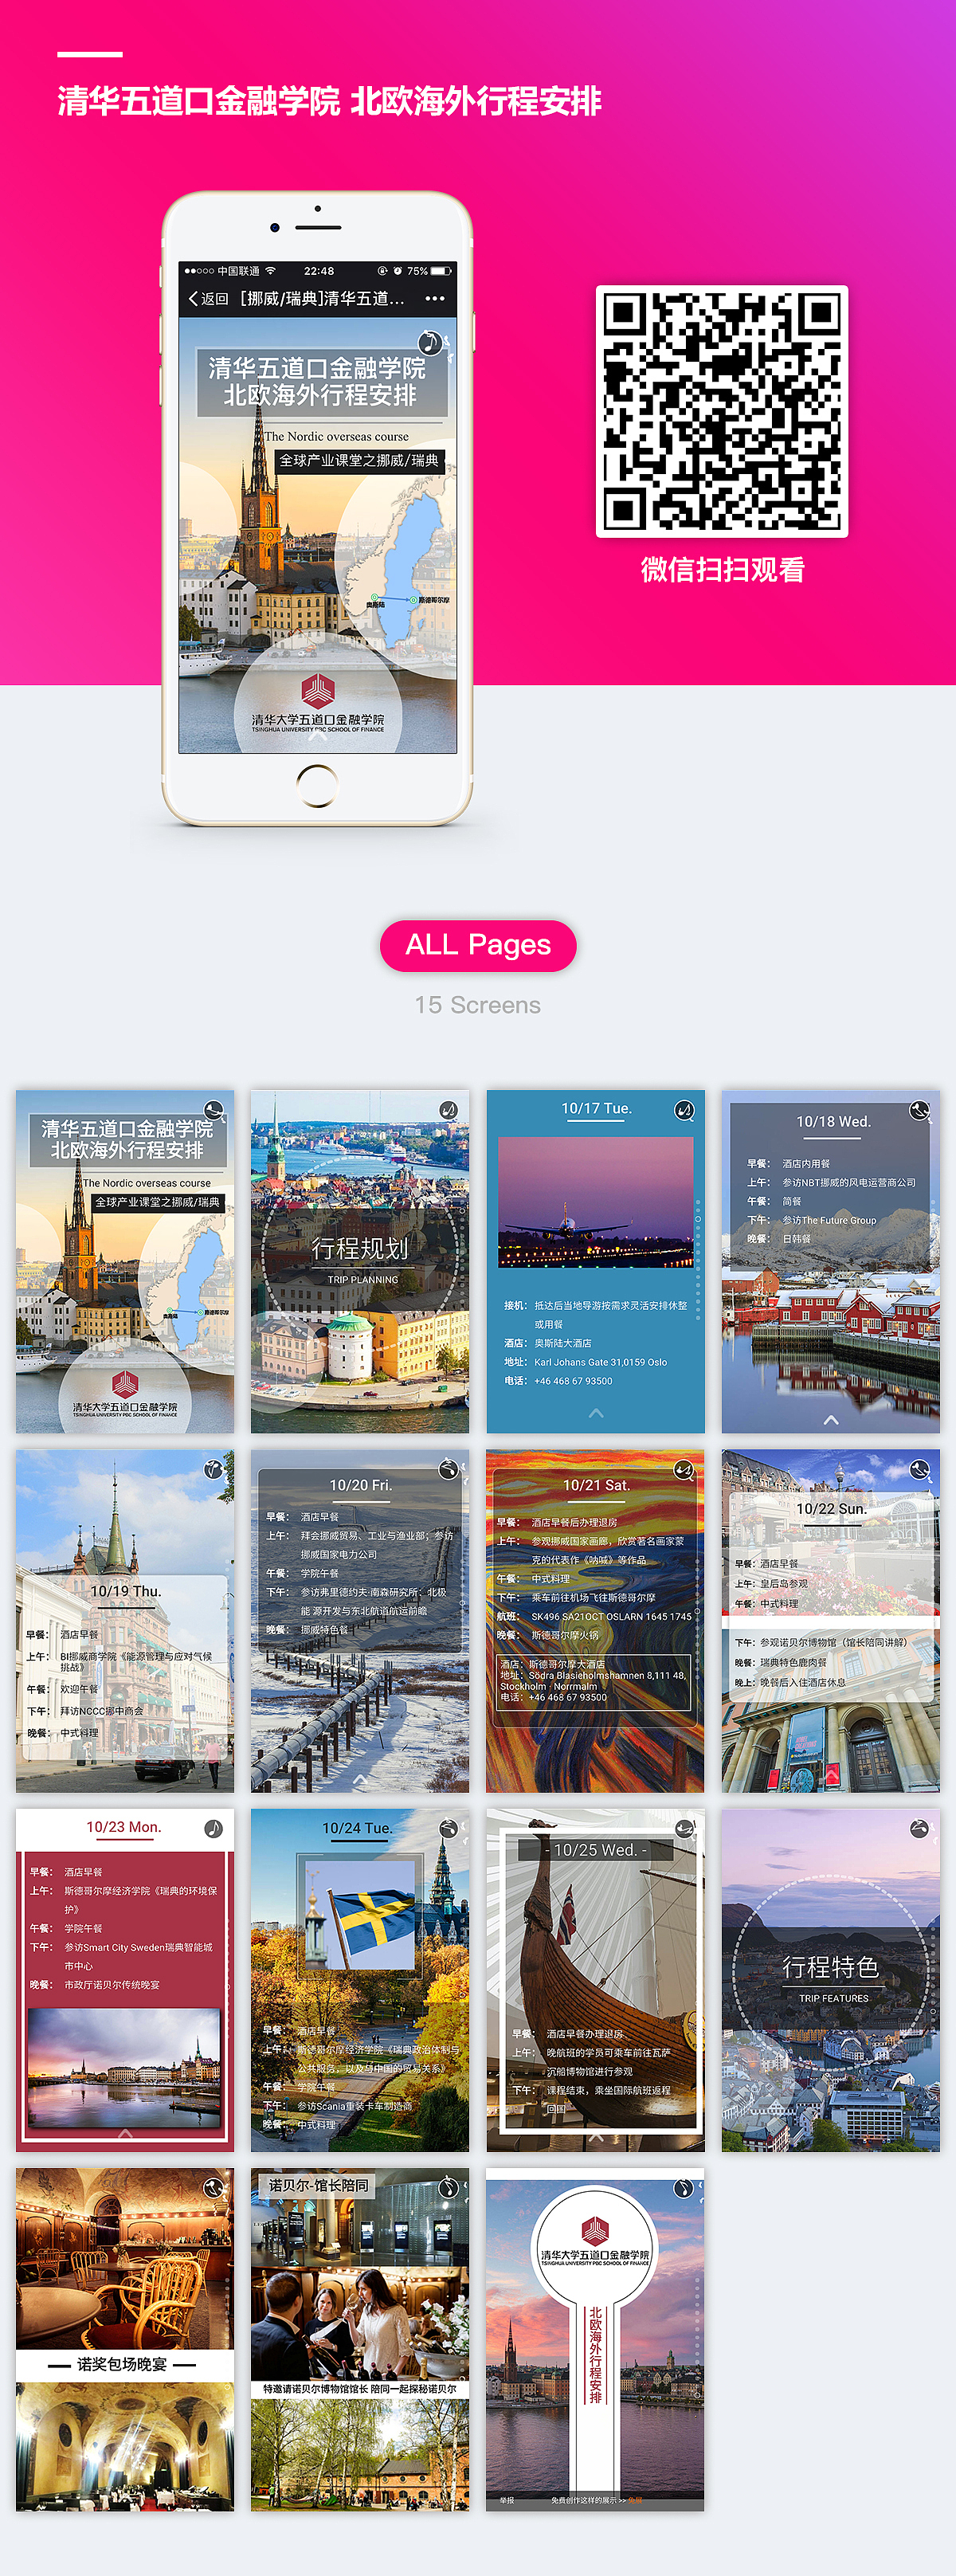956x2576 pixels.
Task: Open the 行程特色 Trip Features thumbnail
Action: tap(831, 1980)
